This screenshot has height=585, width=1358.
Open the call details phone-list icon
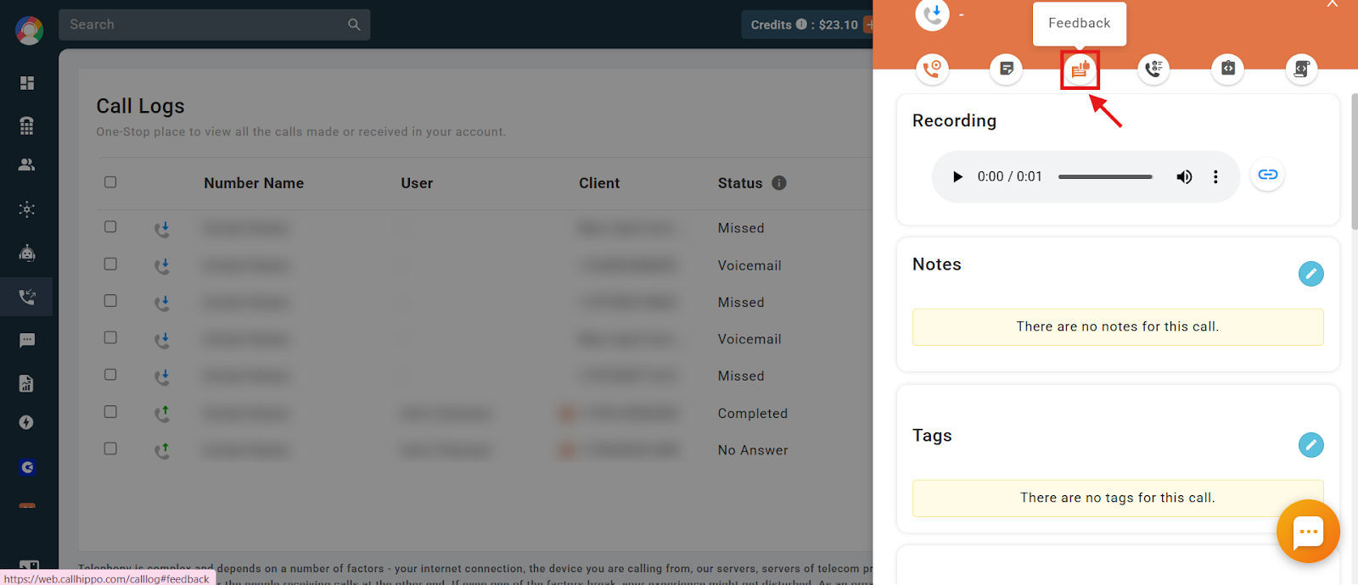[x=1153, y=69]
